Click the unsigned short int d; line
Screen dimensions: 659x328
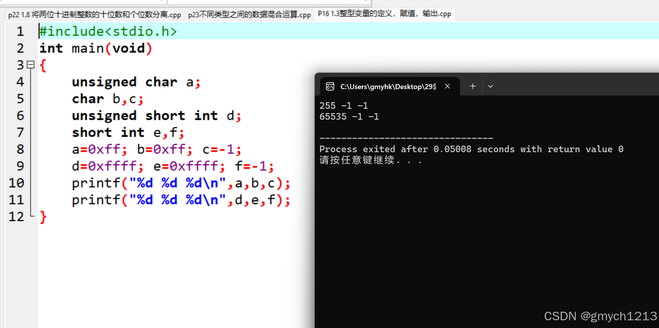[x=157, y=116]
